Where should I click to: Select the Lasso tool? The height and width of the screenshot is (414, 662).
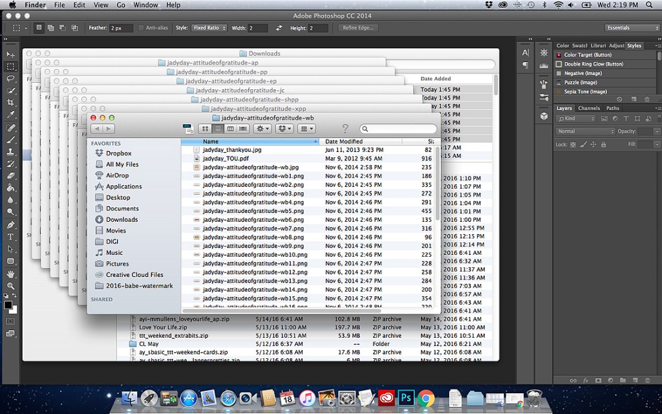pos(10,78)
